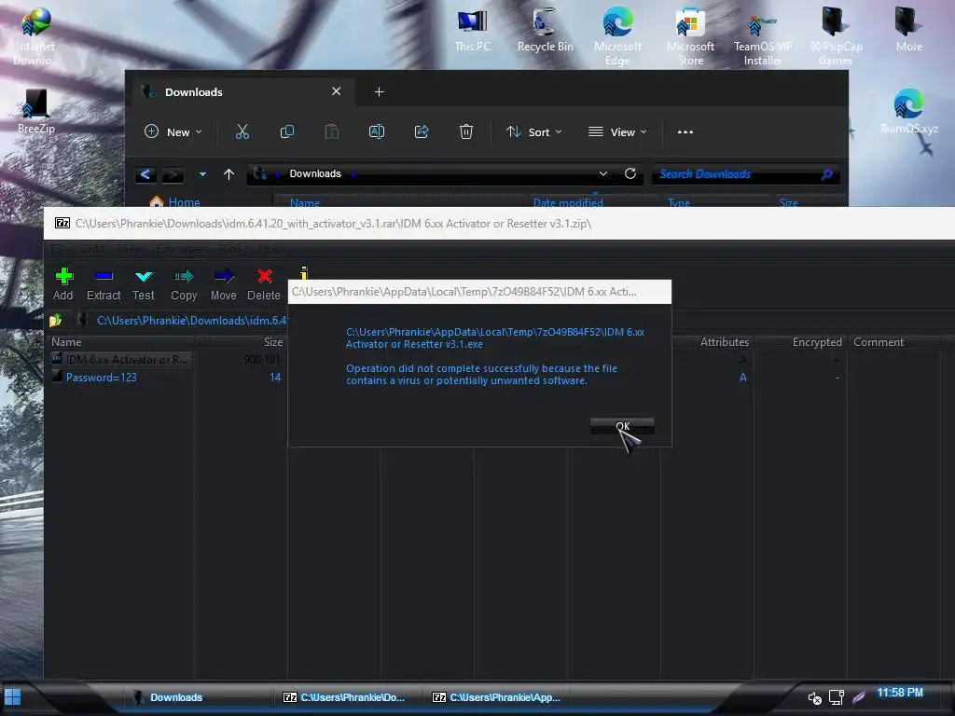Add a new Explorer tab

click(379, 92)
